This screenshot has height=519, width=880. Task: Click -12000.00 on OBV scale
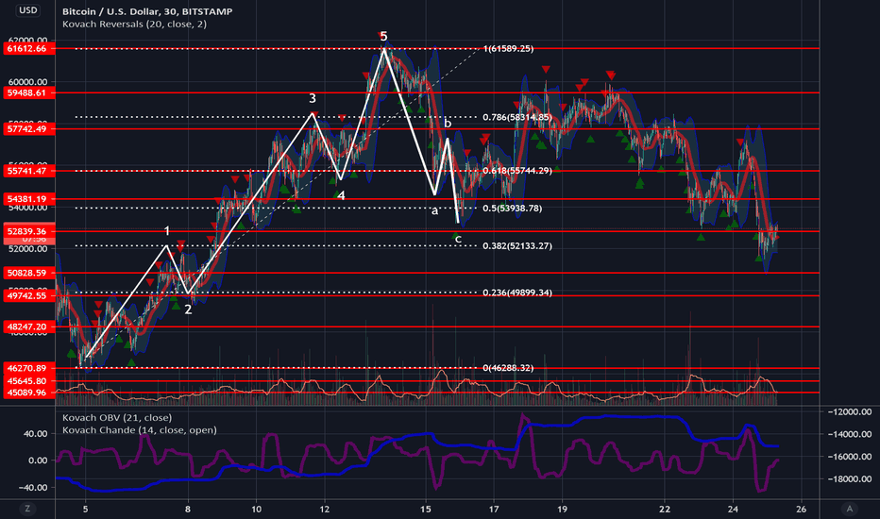850,411
